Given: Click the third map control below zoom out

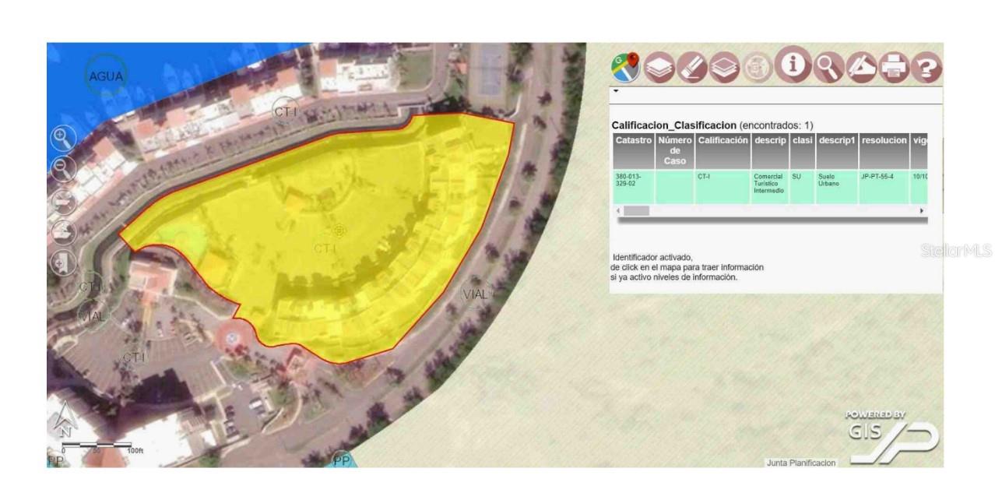Looking at the screenshot, I should 63,200.
